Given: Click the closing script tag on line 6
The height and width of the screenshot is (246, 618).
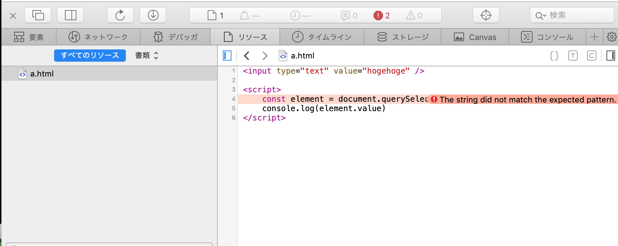Looking at the screenshot, I should pyautogui.click(x=264, y=118).
